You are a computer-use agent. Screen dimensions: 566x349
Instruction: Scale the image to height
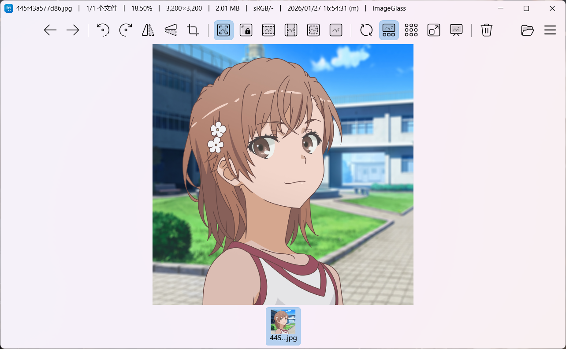(291, 30)
